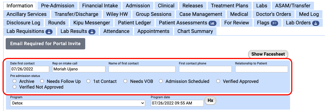Viewport: 325px width, 111px height.
Task: Open program history with Hx button
Action: pos(211,100)
